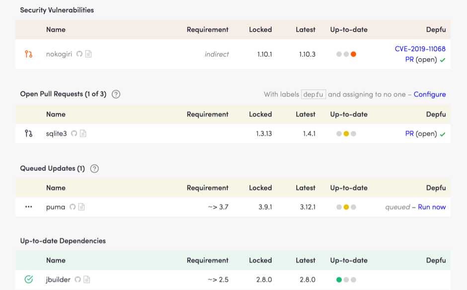467x290 pixels.
Task: Click the Configure link
Action: pyautogui.click(x=429, y=94)
